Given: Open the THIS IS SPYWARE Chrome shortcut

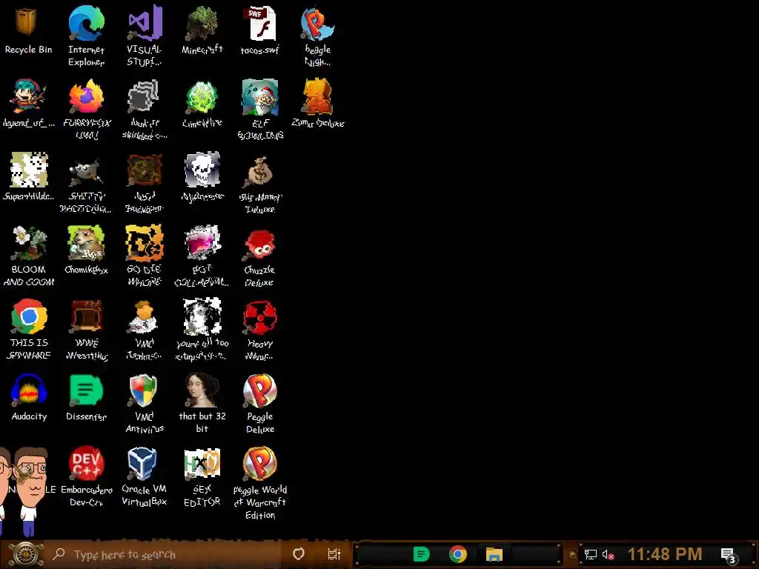Looking at the screenshot, I should point(29,316).
